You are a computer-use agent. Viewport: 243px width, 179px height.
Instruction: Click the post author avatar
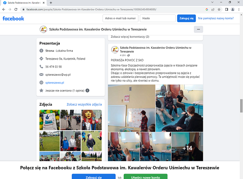pos(115,50)
